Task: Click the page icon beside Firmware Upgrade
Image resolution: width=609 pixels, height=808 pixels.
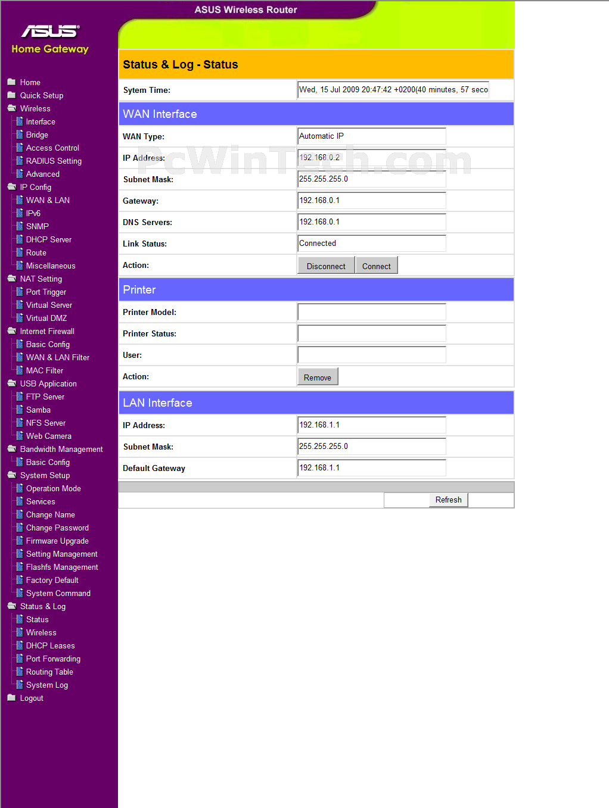Action: tap(20, 541)
